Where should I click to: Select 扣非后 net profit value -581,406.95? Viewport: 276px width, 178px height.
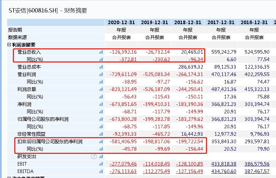pos(123,141)
